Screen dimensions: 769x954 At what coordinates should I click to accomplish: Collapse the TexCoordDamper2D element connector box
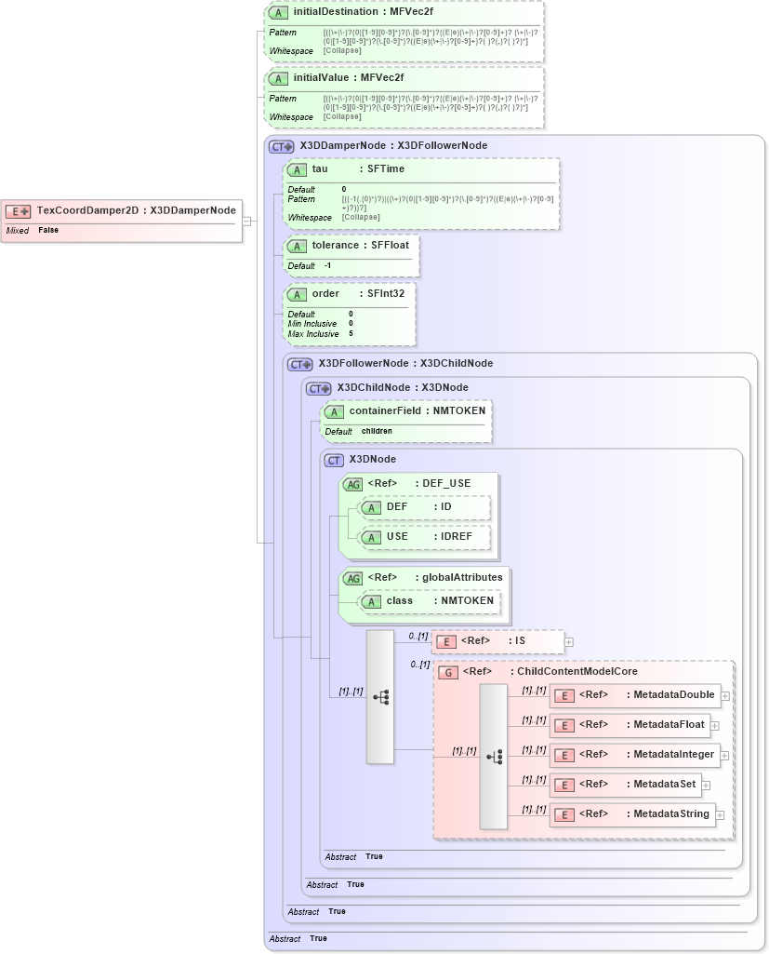tap(246, 222)
